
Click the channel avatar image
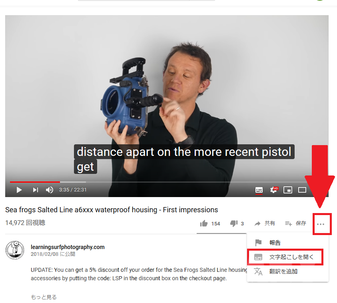15,250
